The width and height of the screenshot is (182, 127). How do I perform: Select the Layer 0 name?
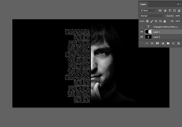point(157,37)
